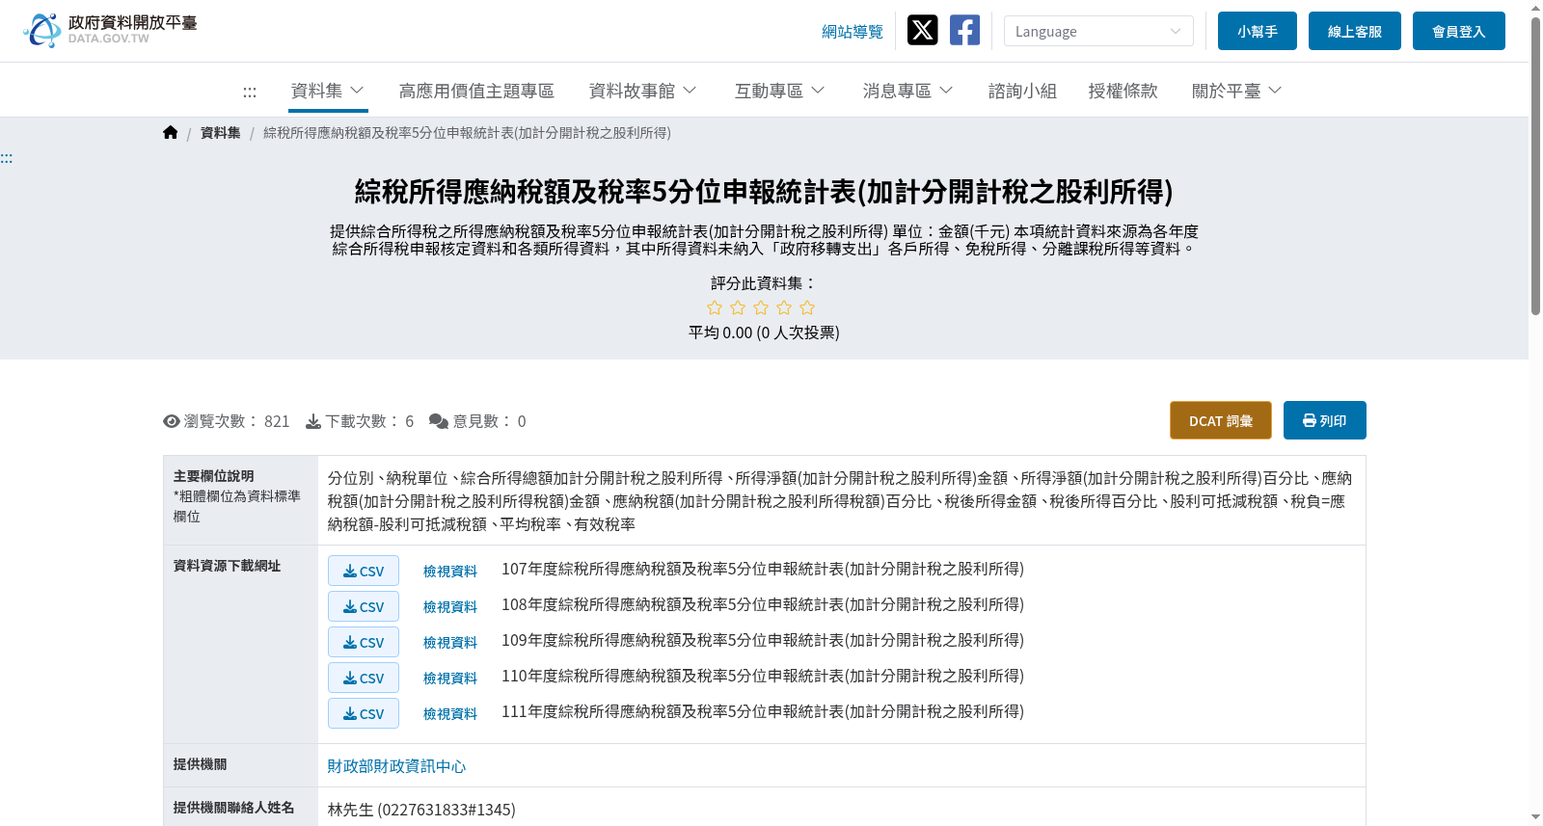Screen dimensions: 1543x826
Task: Click the accesskey dots at left page edge
Action: coord(7,158)
